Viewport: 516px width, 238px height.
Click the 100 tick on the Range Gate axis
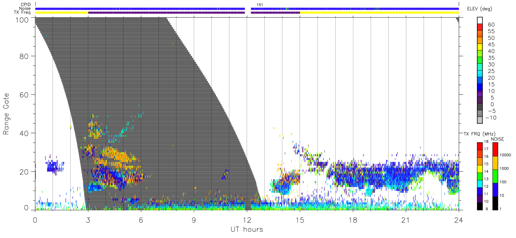coord(23,19)
